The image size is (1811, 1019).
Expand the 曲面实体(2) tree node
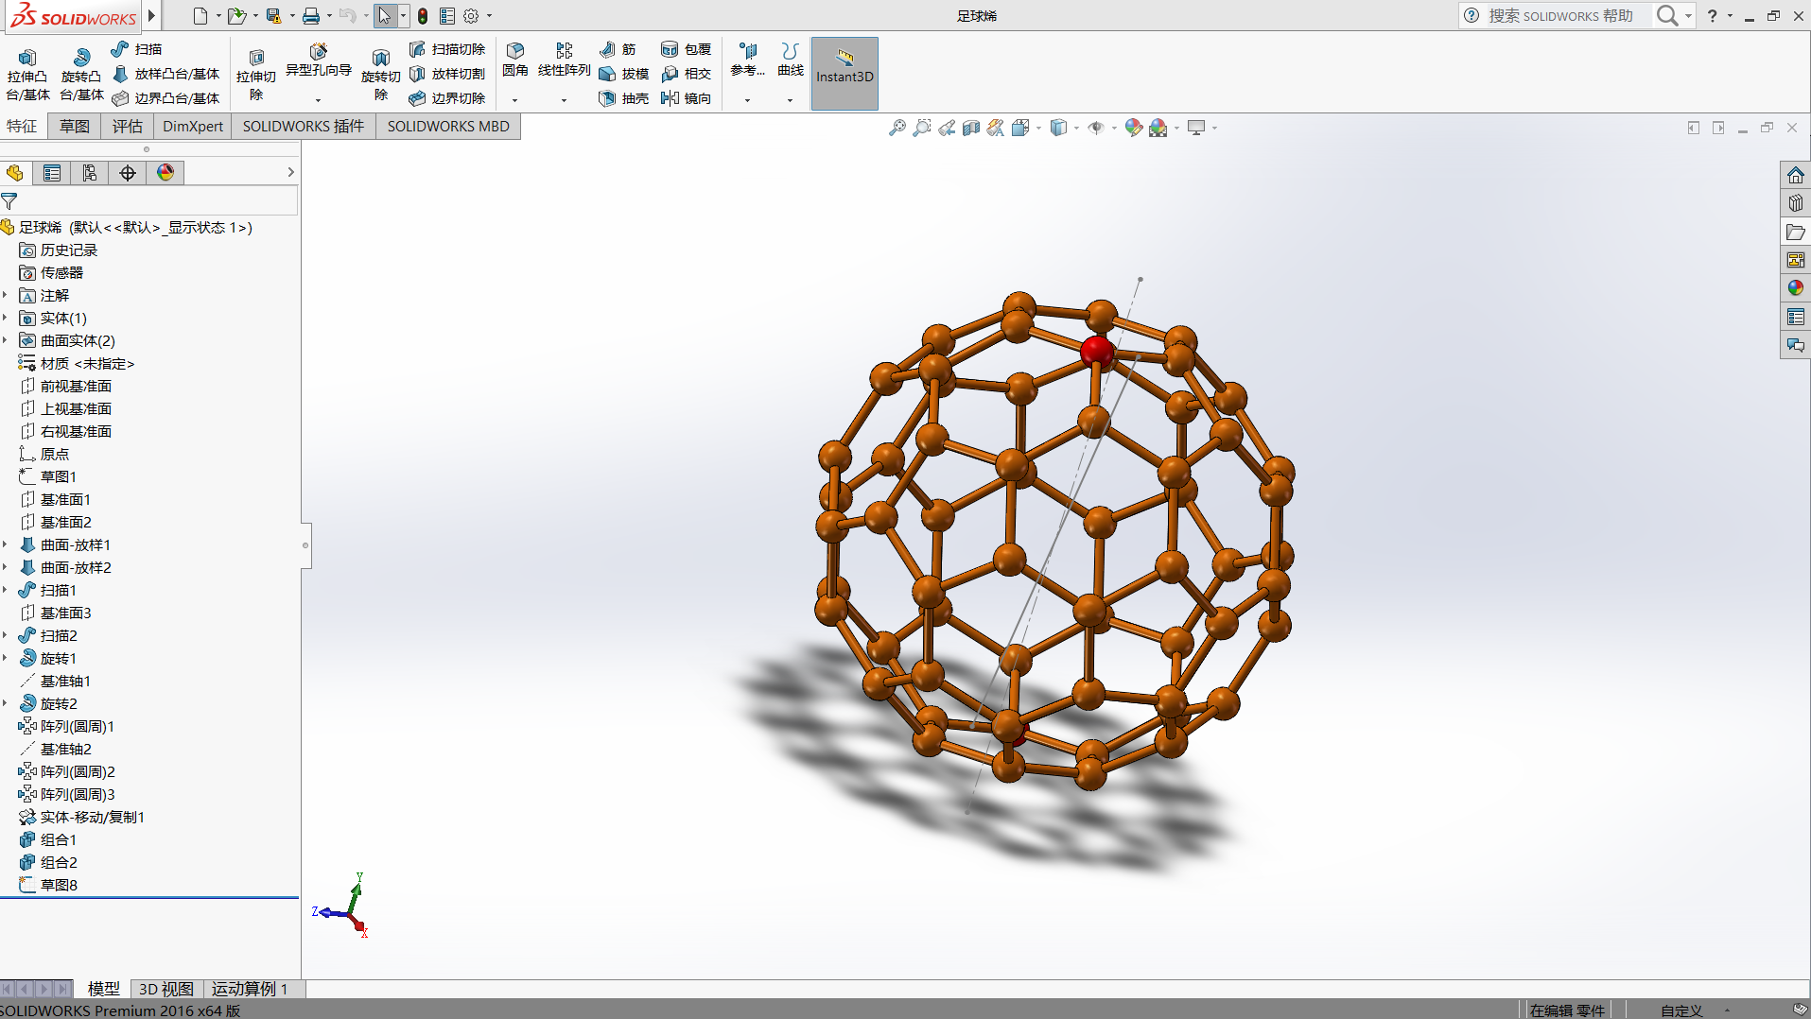pyautogui.click(x=6, y=341)
